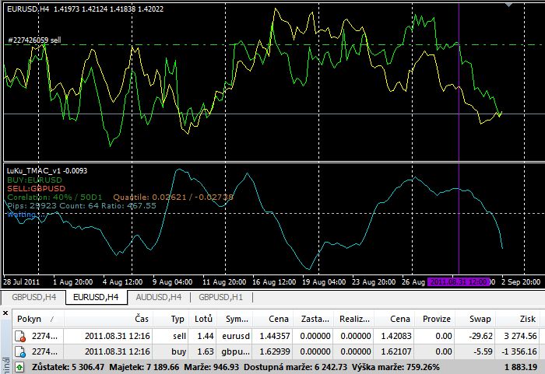Click the purple 2011.08.31 12:00 date marker
This screenshot has height=374, width=545.
coord(459,281)
